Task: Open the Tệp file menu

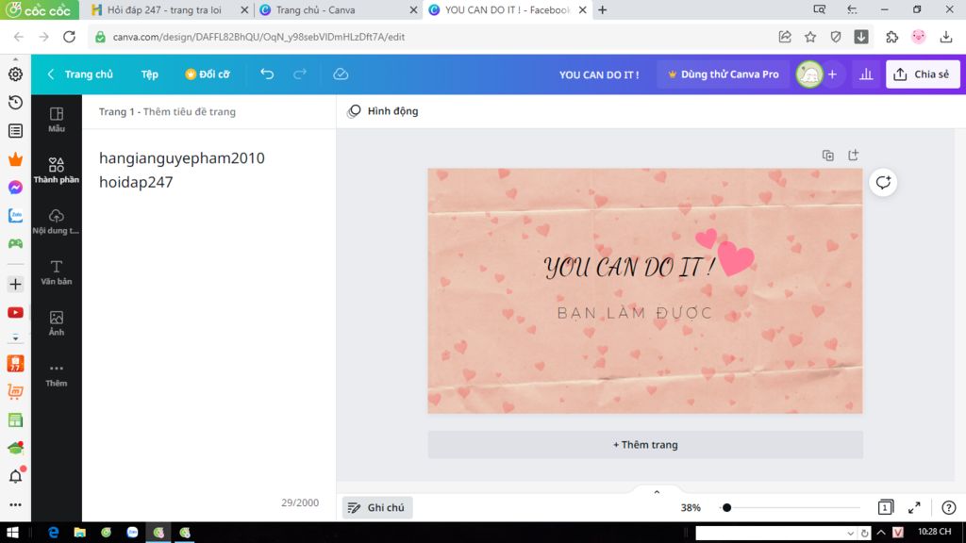Action: tap(150, 74)
